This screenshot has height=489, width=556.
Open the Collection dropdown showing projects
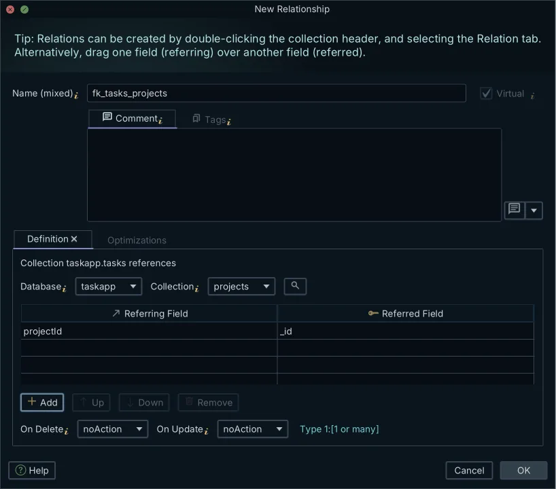[x=241, y=287]
